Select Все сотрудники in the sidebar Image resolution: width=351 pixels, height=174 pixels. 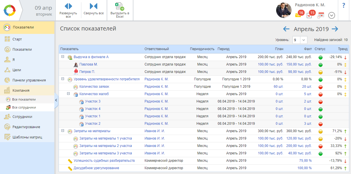tap(24, 107)
